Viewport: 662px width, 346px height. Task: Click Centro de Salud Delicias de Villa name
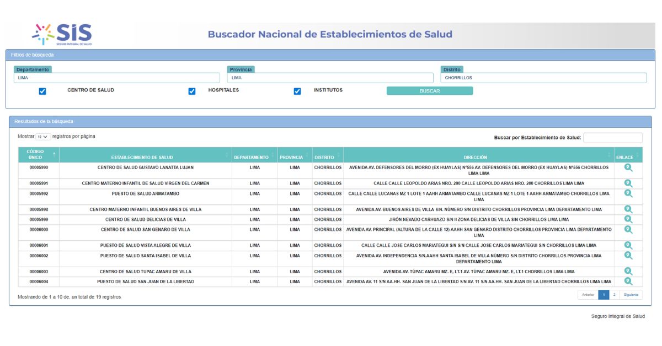point(146,220)
